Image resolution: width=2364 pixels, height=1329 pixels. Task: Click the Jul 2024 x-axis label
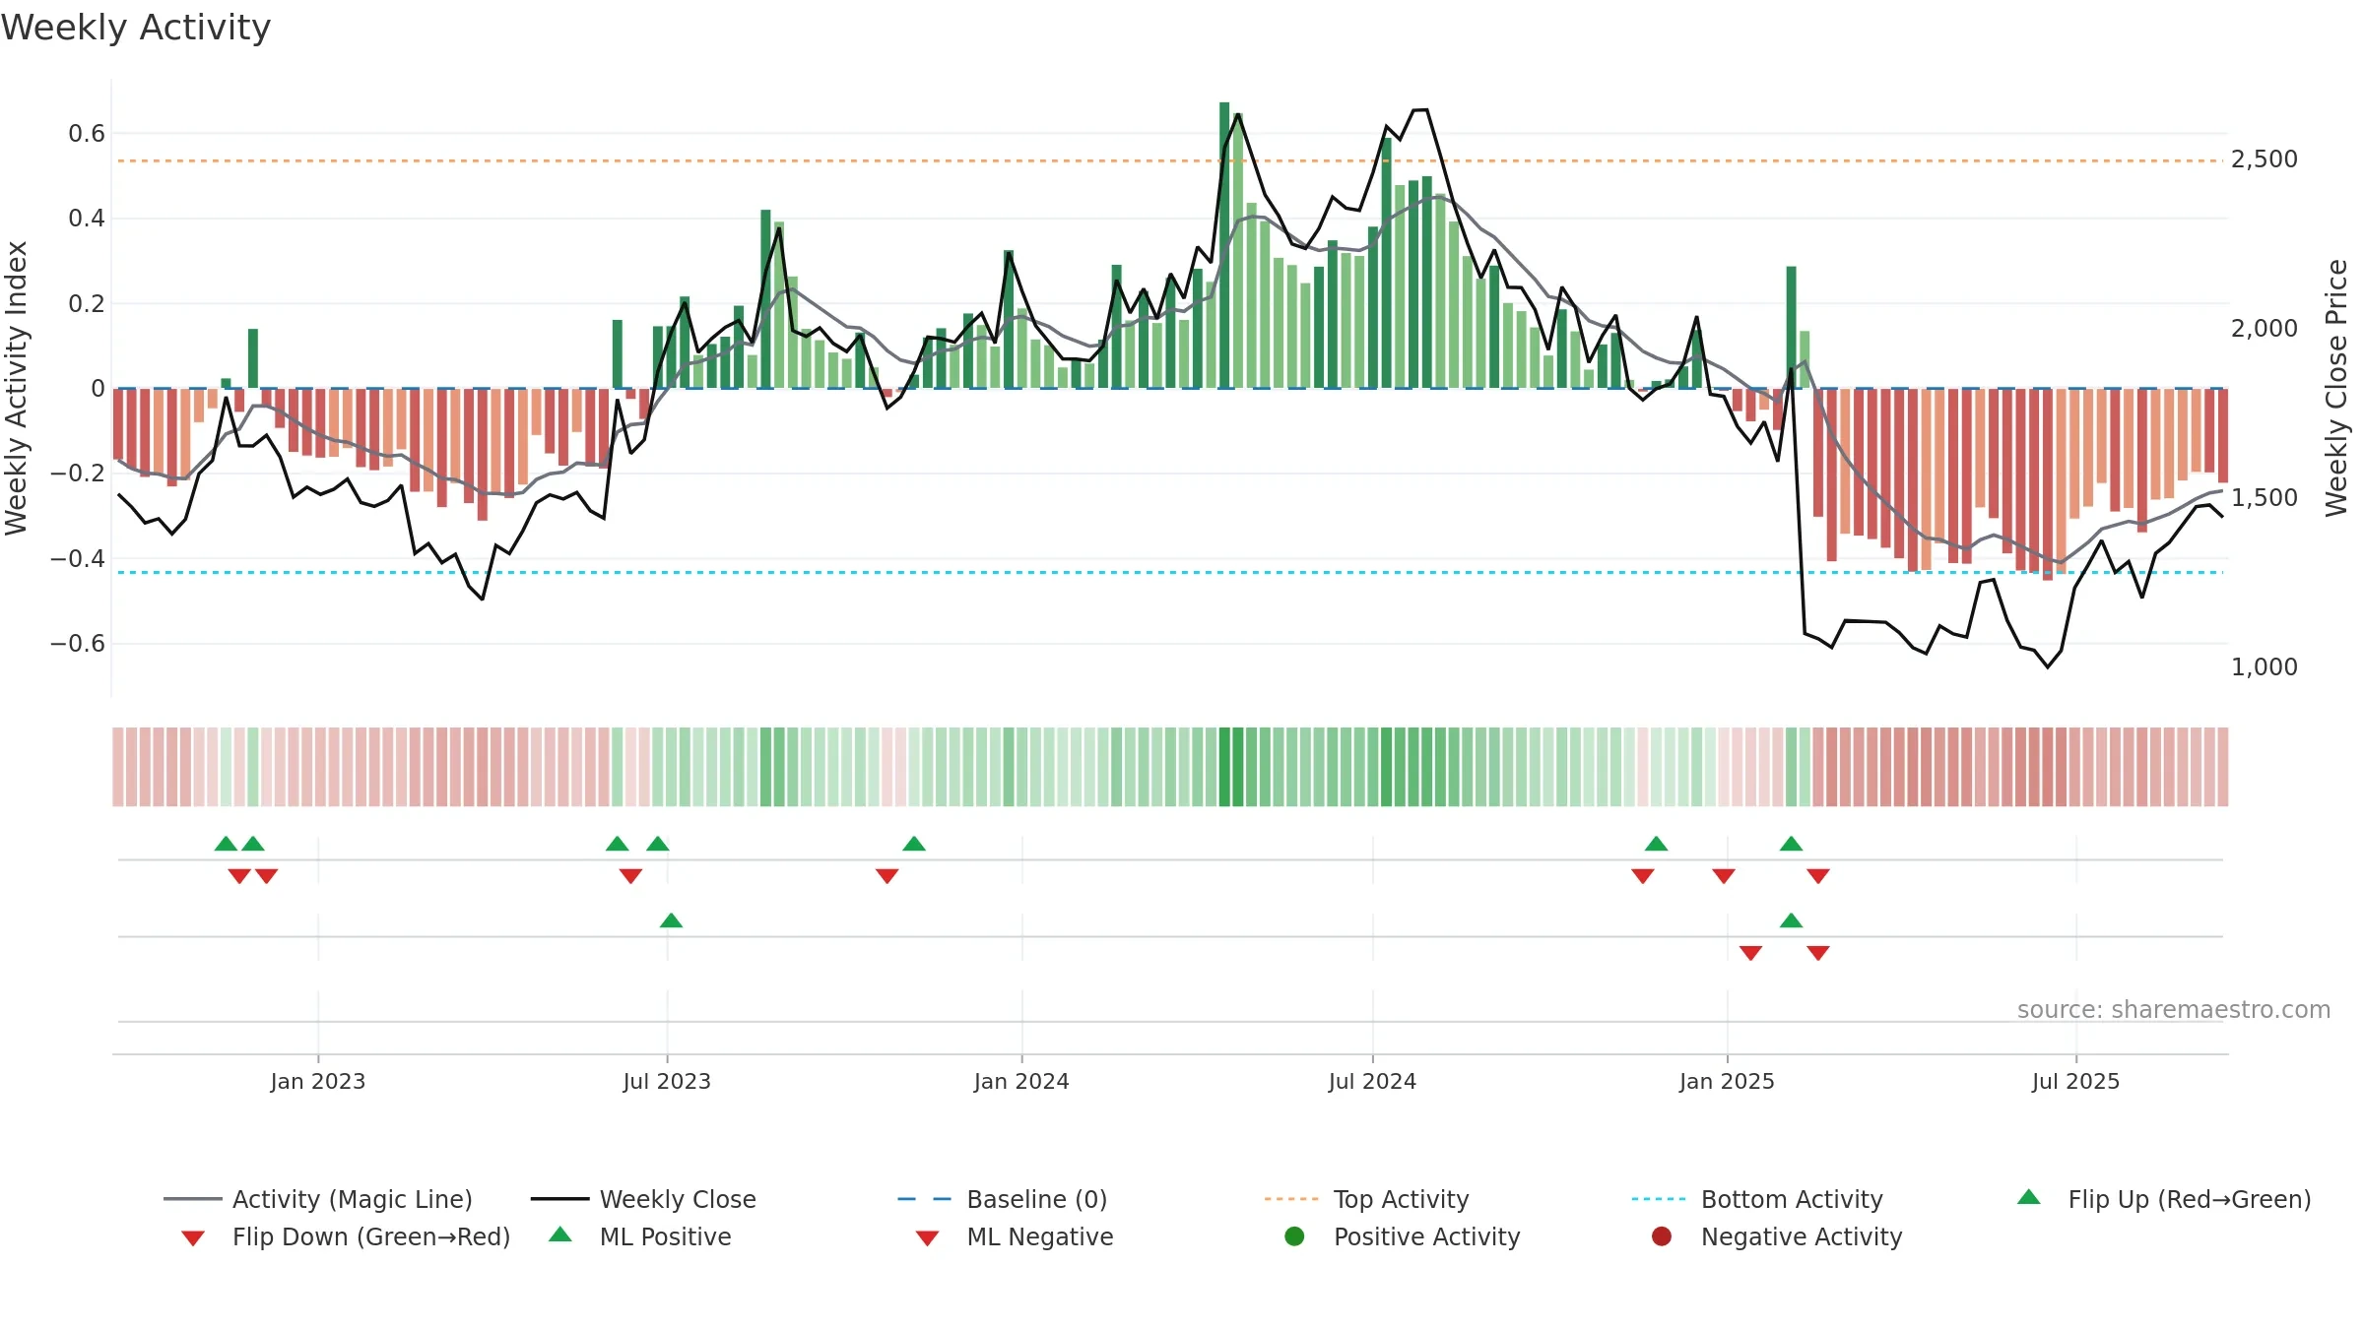1372,1082
